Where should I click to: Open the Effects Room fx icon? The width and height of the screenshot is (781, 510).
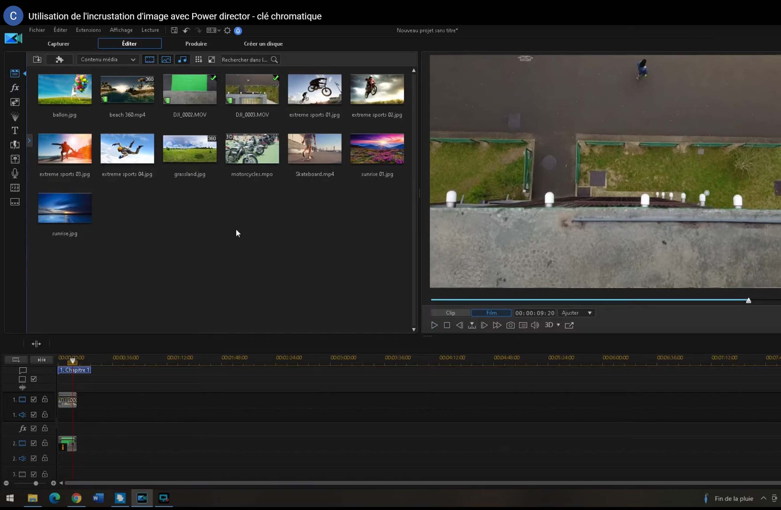[x=15, y=88]
